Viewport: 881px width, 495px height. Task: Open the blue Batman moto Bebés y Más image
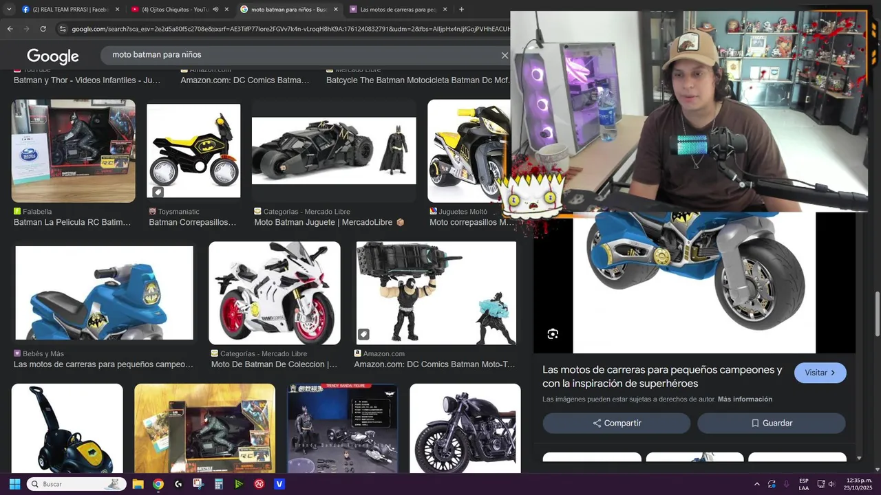point(105,293)
